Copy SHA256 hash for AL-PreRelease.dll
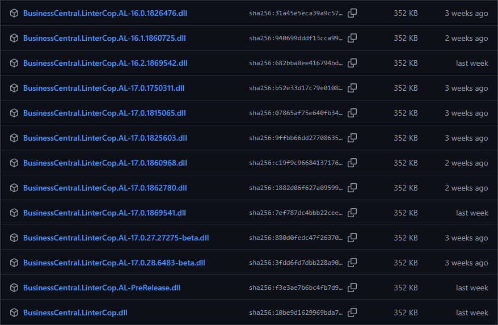The width and height of the screenshot is (498, 325). click(352, 288)
